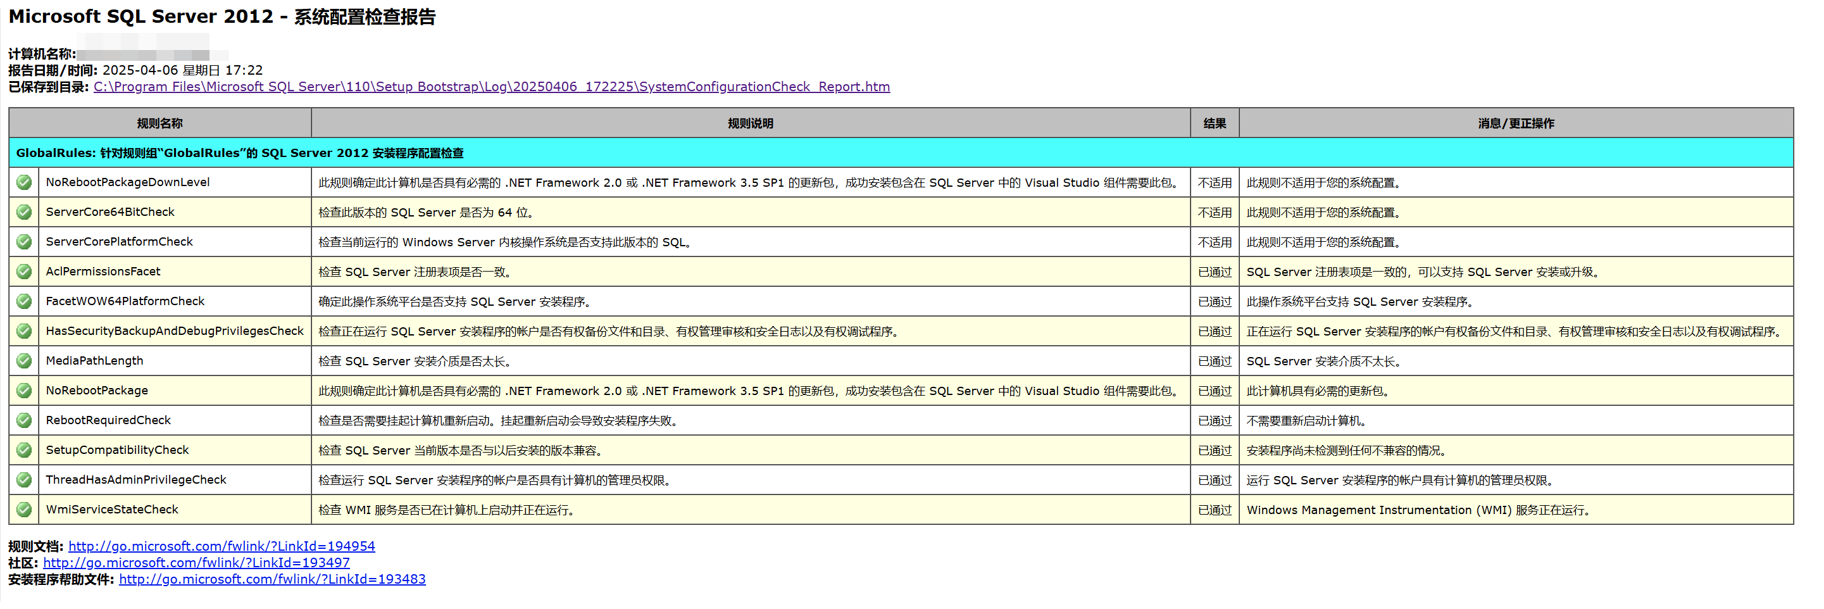Click the 已通过 result for WmiServiceStateCheck

coord(1215,510)
